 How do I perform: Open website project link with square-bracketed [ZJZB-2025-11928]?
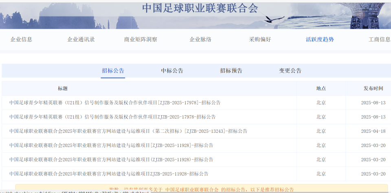click(x=111, y=145)
